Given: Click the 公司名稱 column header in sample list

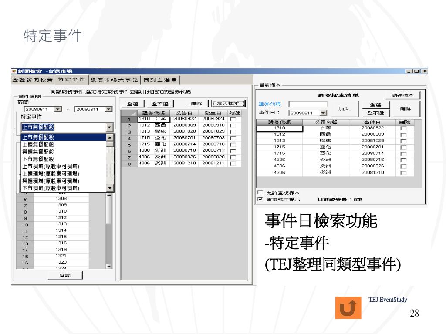Looking at the screenshot, I should 326,122.
